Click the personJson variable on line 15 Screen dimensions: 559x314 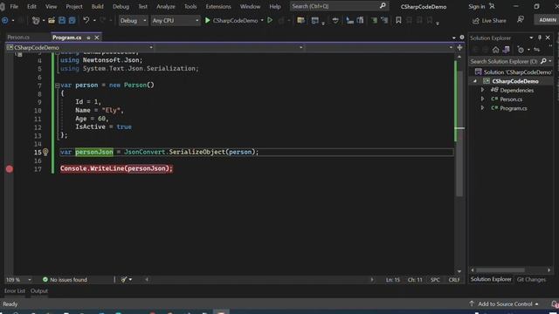point(94,152)
